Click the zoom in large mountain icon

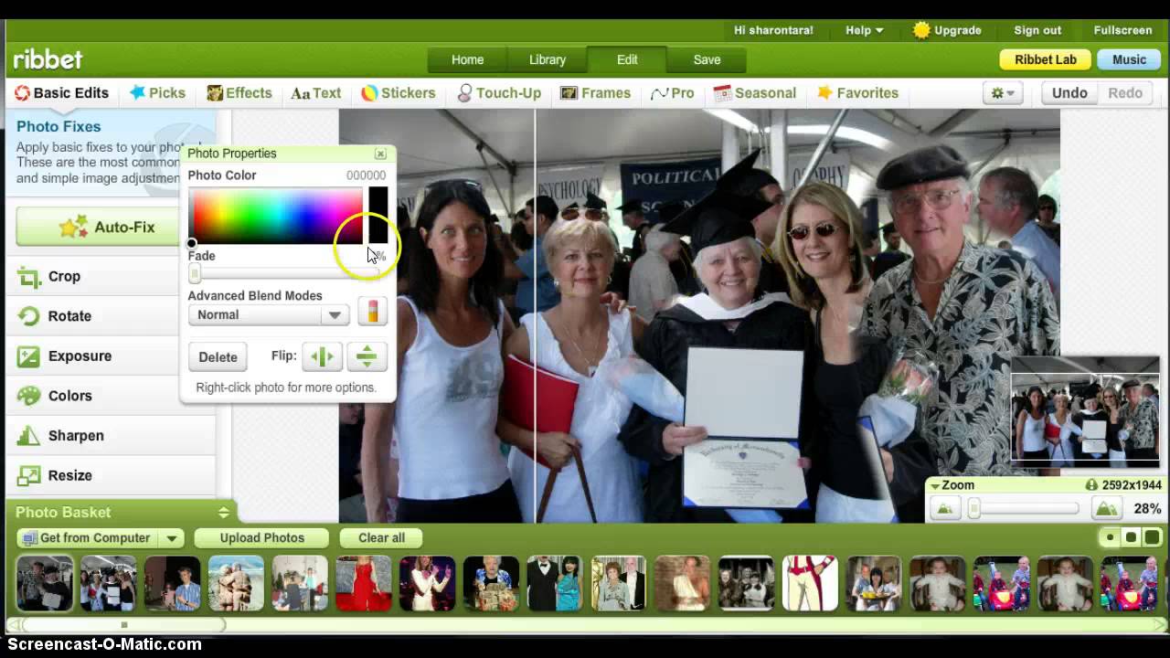click(1106, 509)
